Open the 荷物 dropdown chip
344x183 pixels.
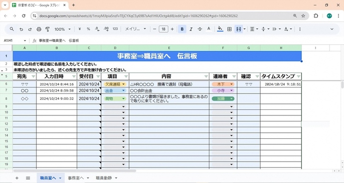coord(115,99)
